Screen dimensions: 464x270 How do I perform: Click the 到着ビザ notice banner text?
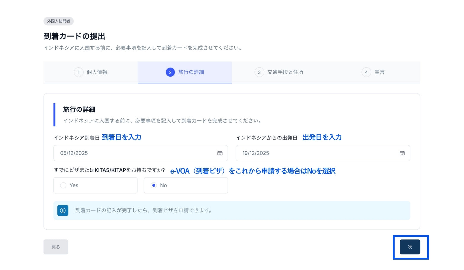point(144,210)
